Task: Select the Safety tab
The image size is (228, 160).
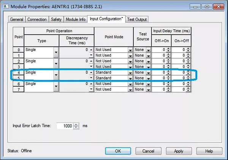Action: point(56,19)
